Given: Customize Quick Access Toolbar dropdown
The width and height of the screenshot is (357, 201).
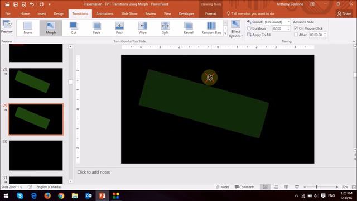Looking at the screenshot, I should [50, 4].
